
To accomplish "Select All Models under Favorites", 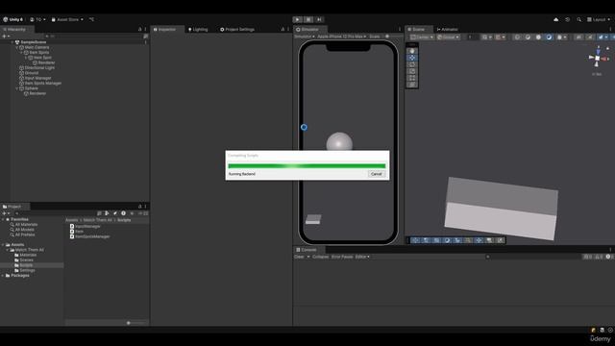I will click(x=22, y=230).
